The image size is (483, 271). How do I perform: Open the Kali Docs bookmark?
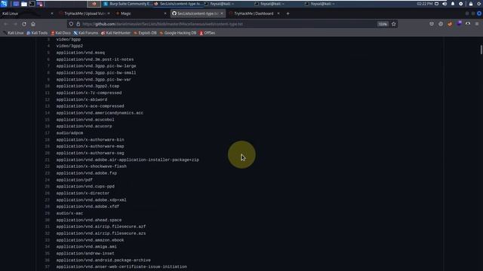60,33
